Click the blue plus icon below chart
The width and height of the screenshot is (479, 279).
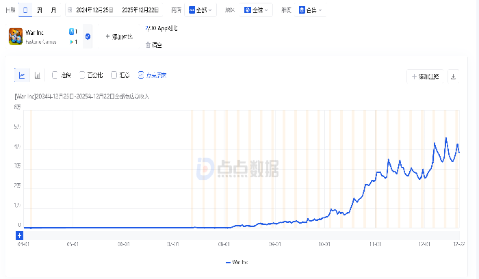click(20, 235)
